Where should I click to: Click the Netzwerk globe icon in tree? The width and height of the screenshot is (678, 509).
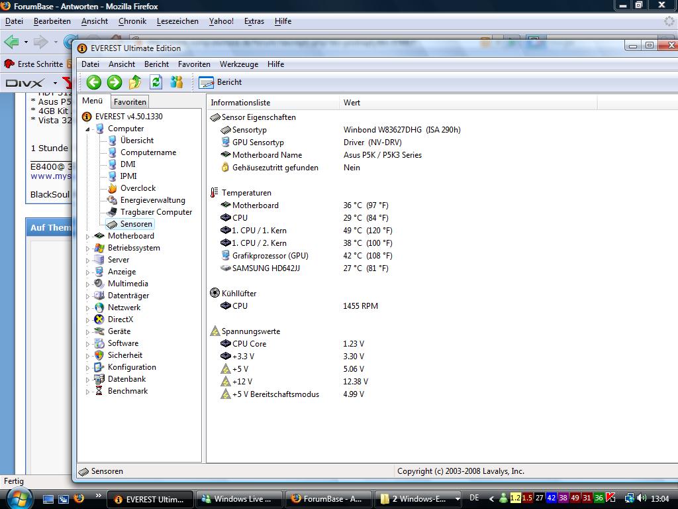(99, 308)
